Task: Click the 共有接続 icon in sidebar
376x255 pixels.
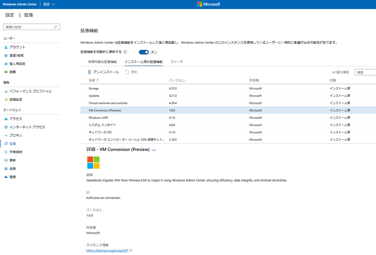Action: click(6, 152)
